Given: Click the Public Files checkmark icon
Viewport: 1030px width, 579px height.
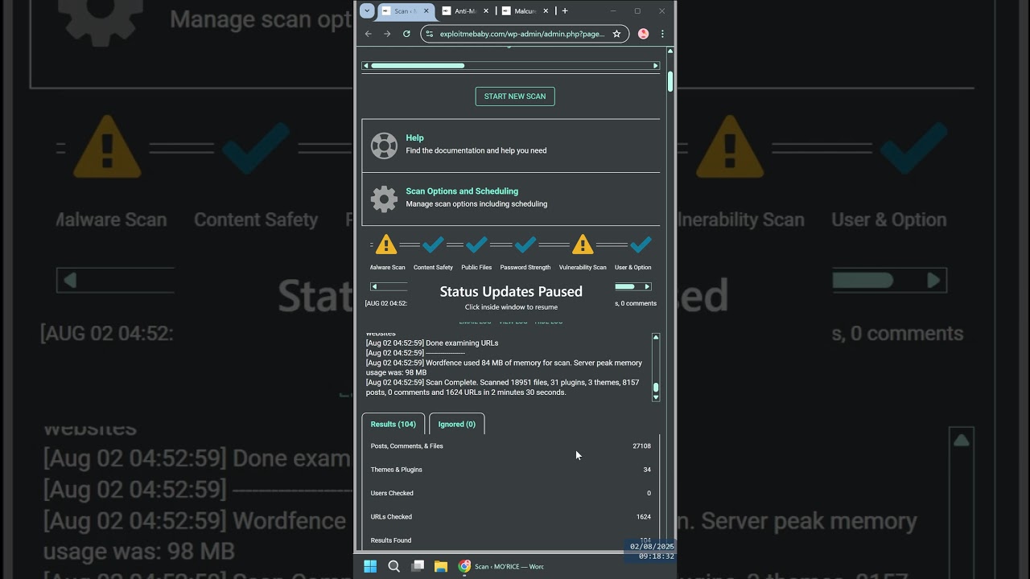Looking at the screenshot, I should pyautogui.click(x=476, y=244).
